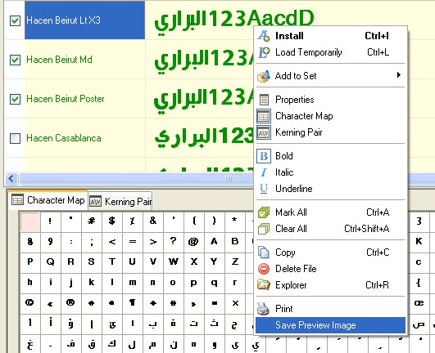
Task: Click the Print printer icon
Action: pyautogui.click(x=263, y=309)
